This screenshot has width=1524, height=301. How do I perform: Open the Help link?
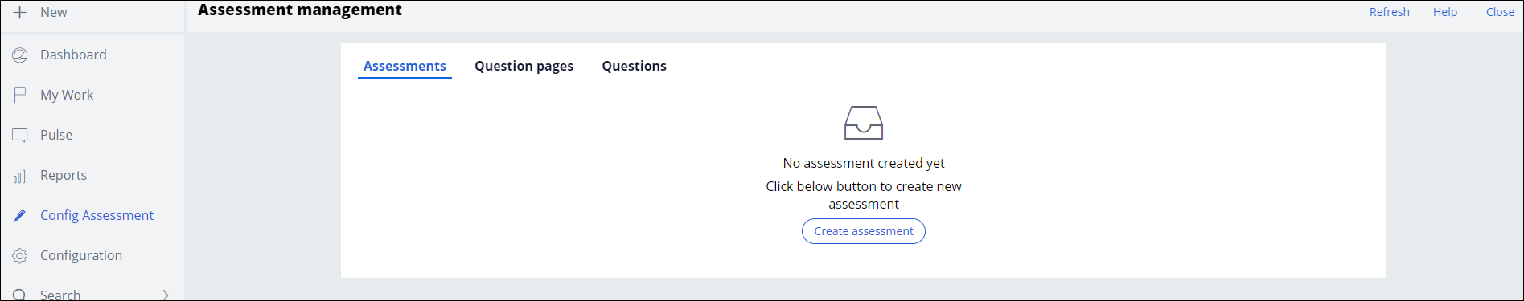click(1444, 12)
